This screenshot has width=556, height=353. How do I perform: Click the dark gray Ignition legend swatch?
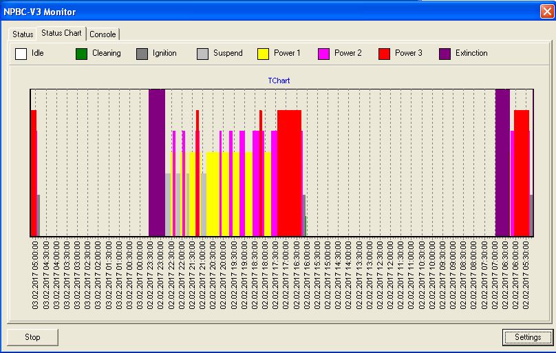click(x=142, y=54)
